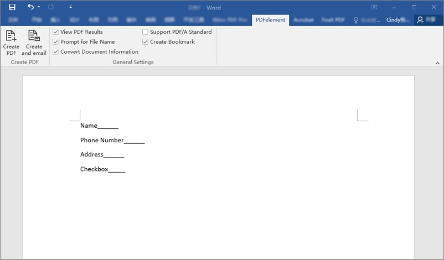Open Ribbon Display Options icon

374,7
